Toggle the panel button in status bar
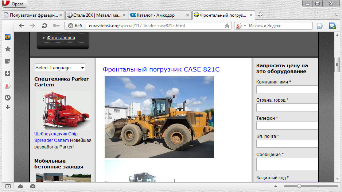The width and height of the screenshot is (342, 192). [x=8, y=186]
